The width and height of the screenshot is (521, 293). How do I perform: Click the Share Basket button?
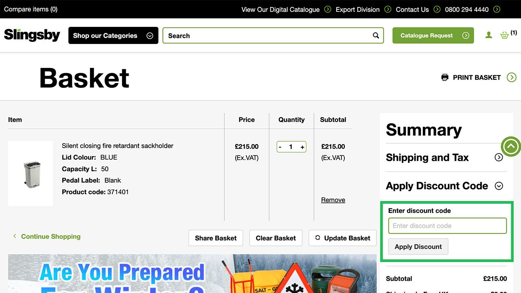(x=216, y=238)
